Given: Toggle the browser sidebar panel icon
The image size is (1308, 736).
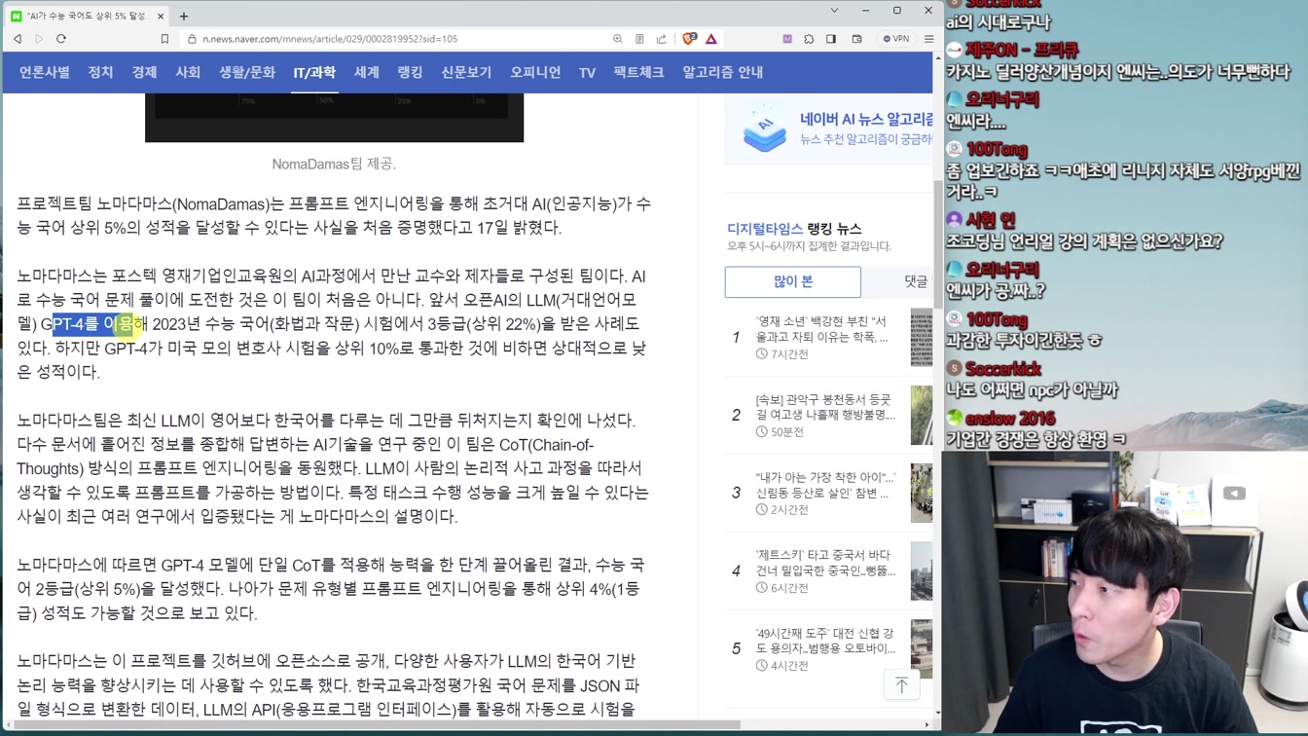Looking at the screenshot, I should pos(831,39).
